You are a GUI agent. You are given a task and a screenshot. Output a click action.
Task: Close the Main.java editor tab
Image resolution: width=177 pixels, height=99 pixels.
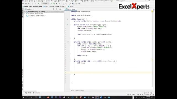click(x=76, y=9)
